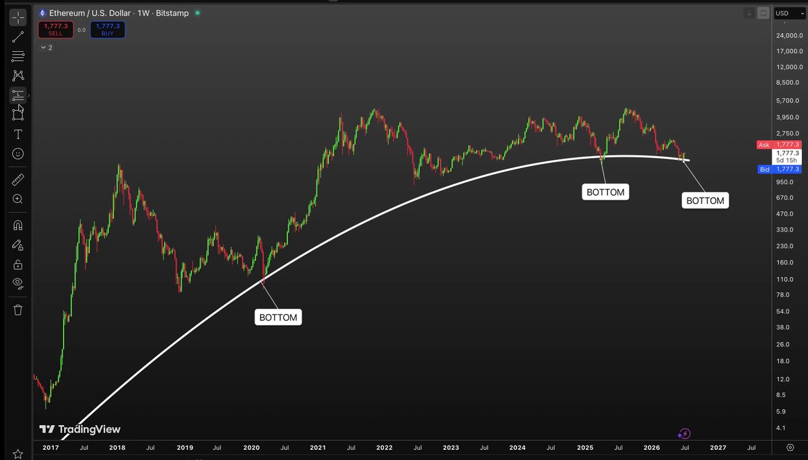The height and width of the screenshot is (460, 808).
Task: Click the trash icon to remove drawings
Action: [18, 309]
